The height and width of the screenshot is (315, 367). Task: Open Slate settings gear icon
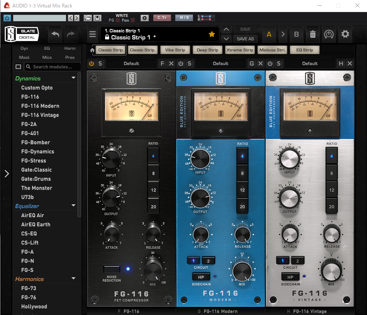click(x=345, y=34)
